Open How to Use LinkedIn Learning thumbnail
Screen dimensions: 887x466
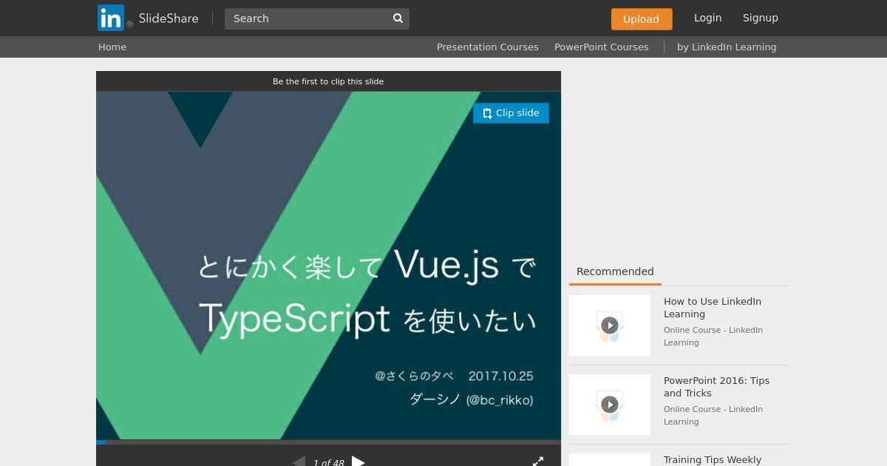coord(610,325)
